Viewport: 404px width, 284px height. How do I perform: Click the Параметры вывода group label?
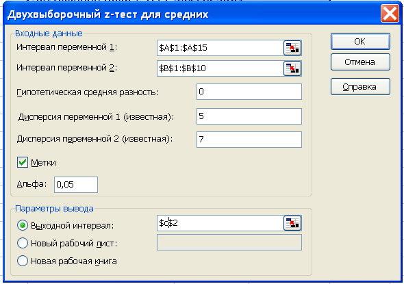pyautogui.click(x=54, y=208)
